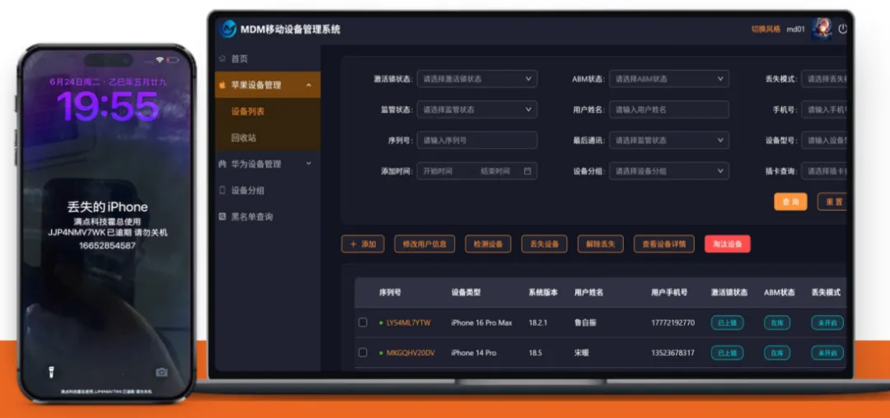Tap phone number 16652854587 on iPhone

point(107,245)
